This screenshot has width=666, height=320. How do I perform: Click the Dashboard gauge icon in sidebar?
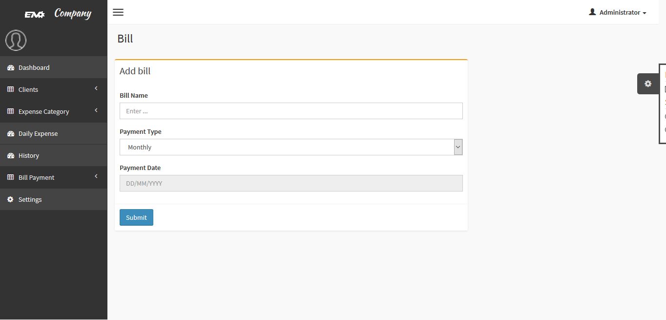(10, 68)
